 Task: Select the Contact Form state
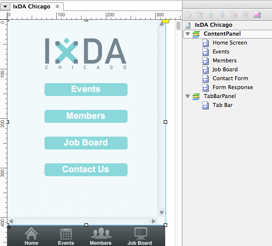[x=230, y=78]
